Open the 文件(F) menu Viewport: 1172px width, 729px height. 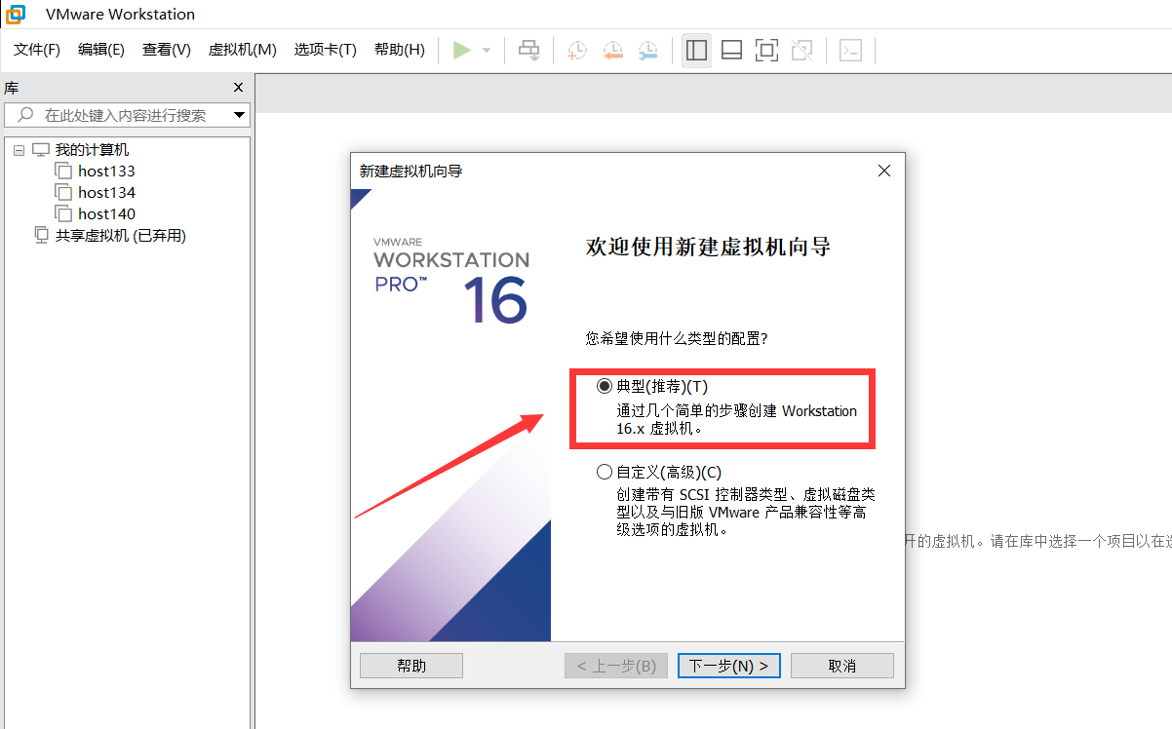tap(37, 50)
